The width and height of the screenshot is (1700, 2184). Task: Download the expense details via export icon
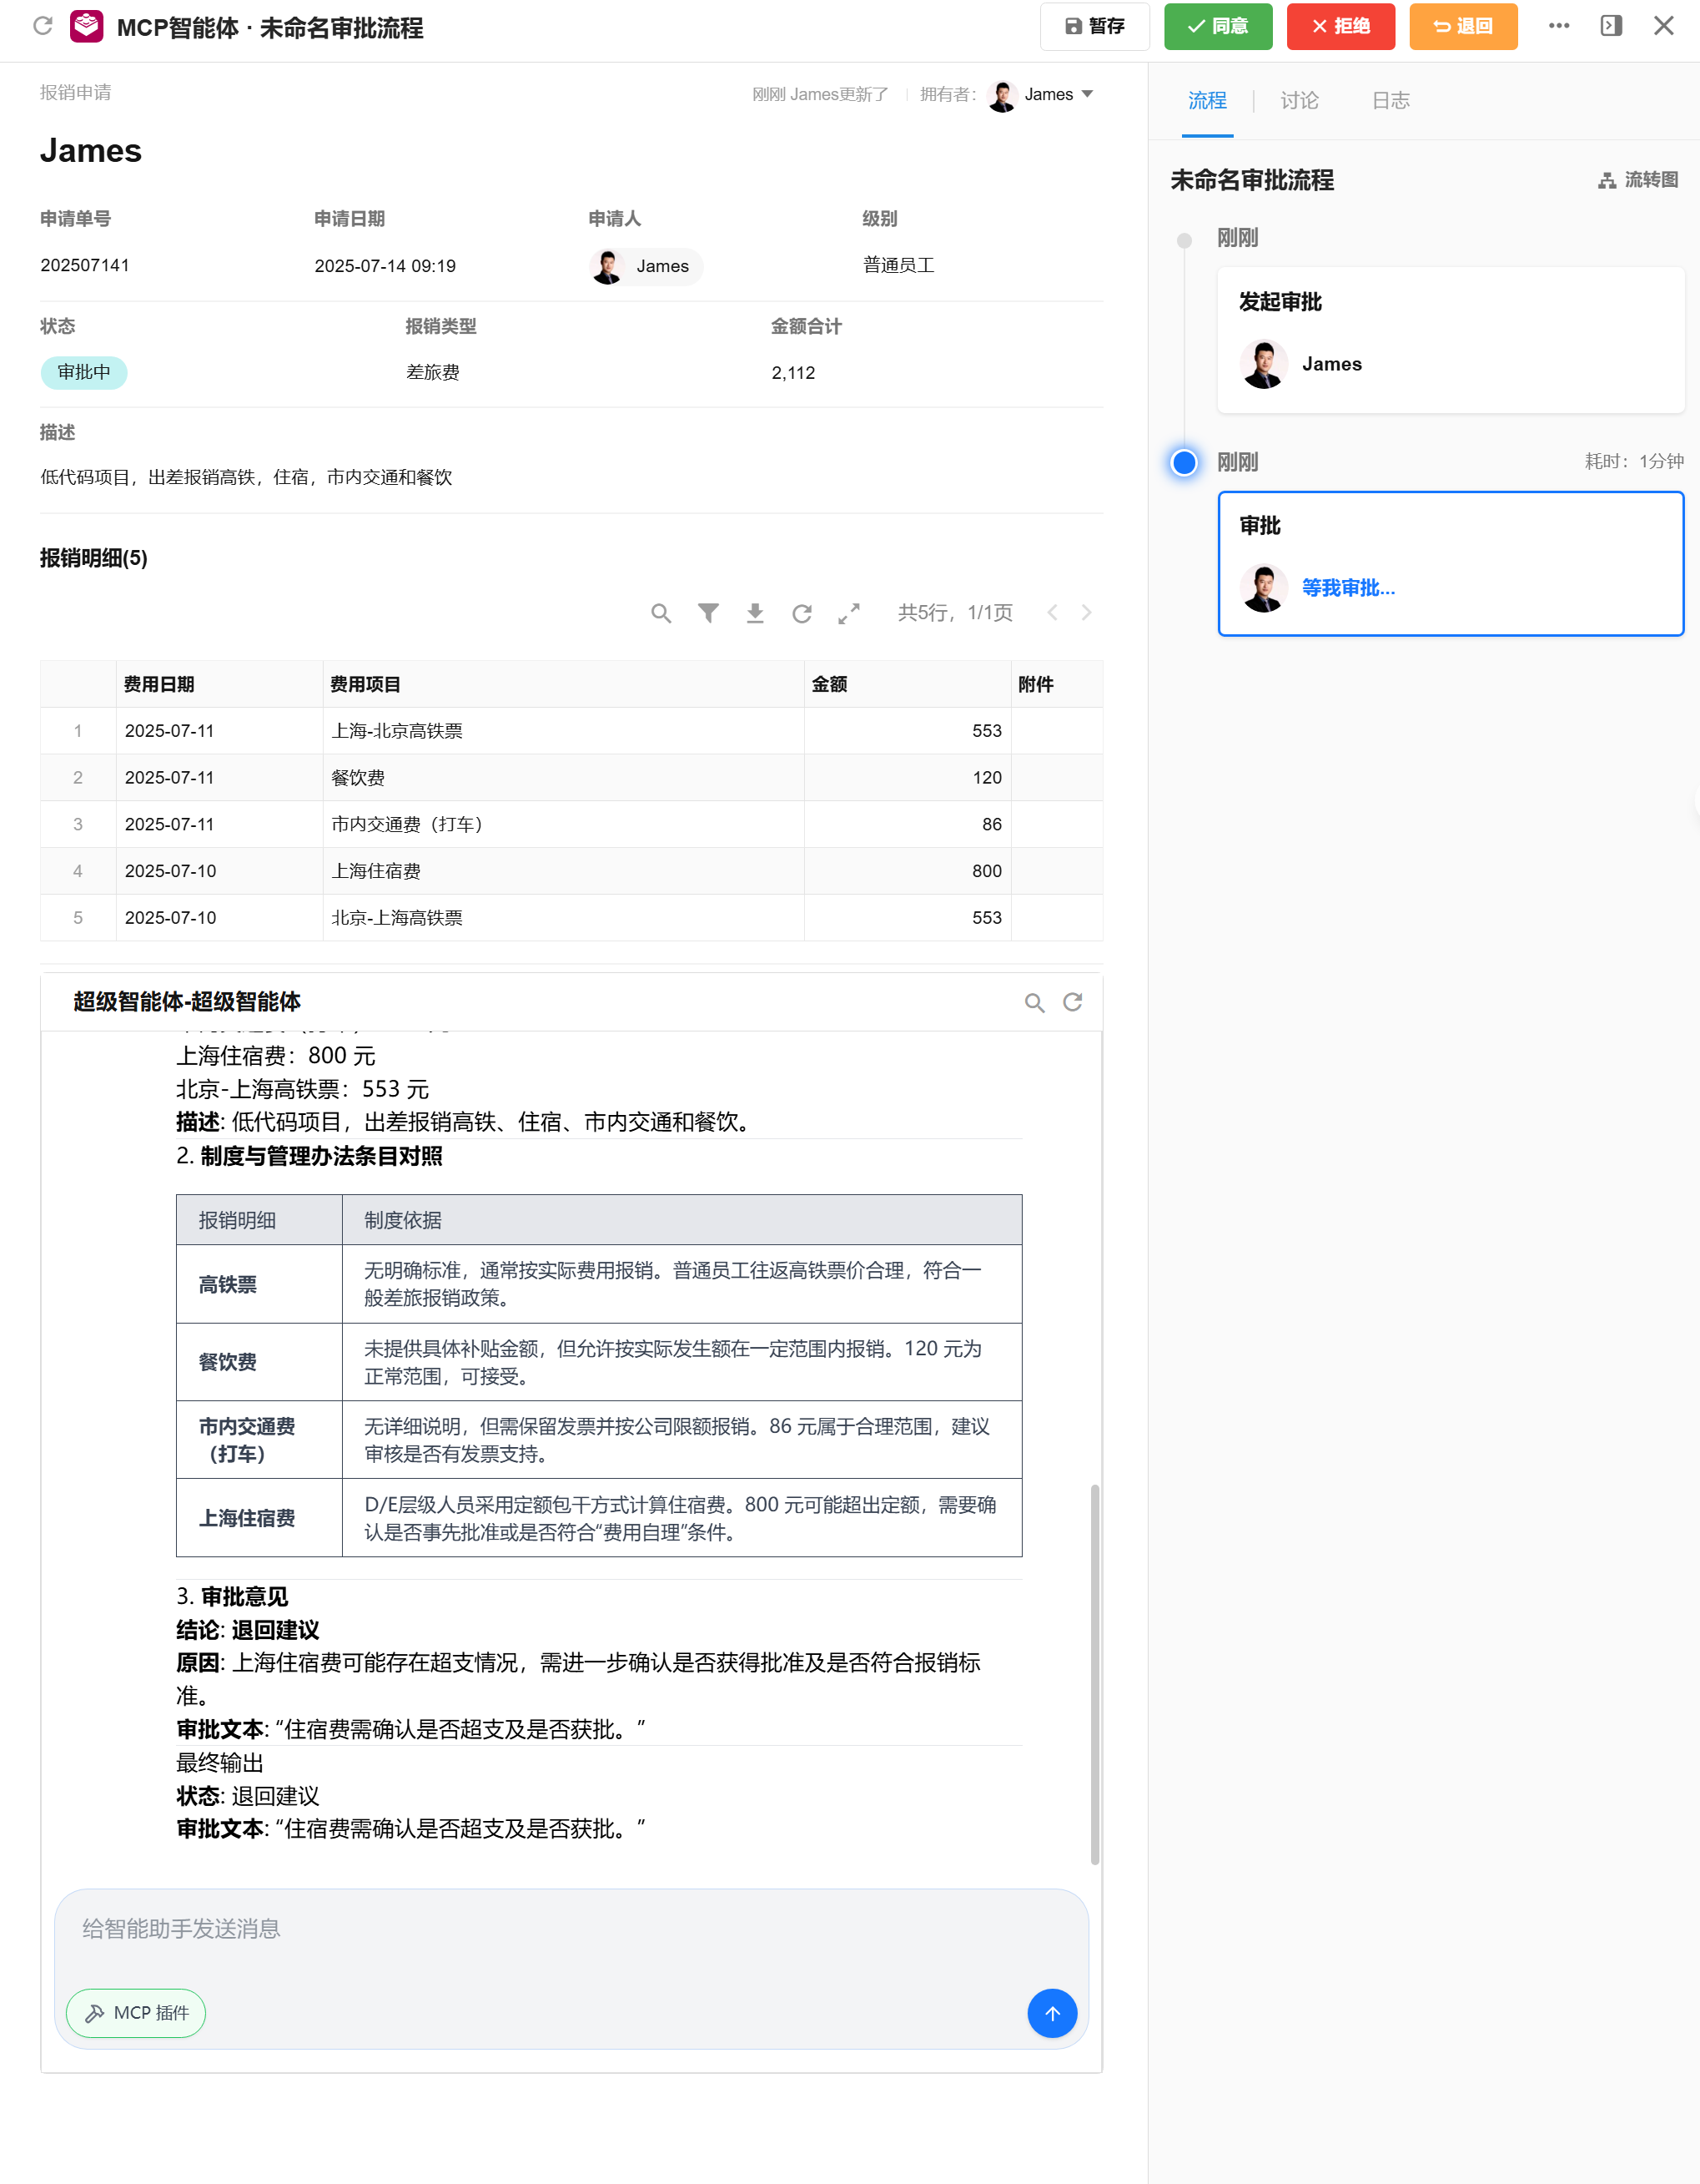click(757, 613)
